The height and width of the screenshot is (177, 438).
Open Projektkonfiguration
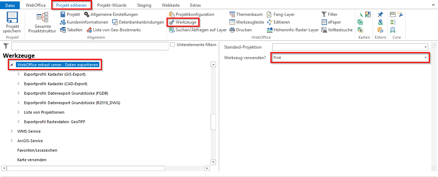[192, 14]
